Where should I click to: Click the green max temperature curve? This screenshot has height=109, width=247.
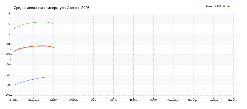pyautogui.click(x=33, y=23)
